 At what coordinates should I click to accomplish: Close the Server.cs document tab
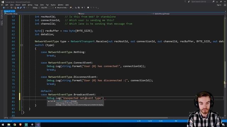tap(14, 11)
